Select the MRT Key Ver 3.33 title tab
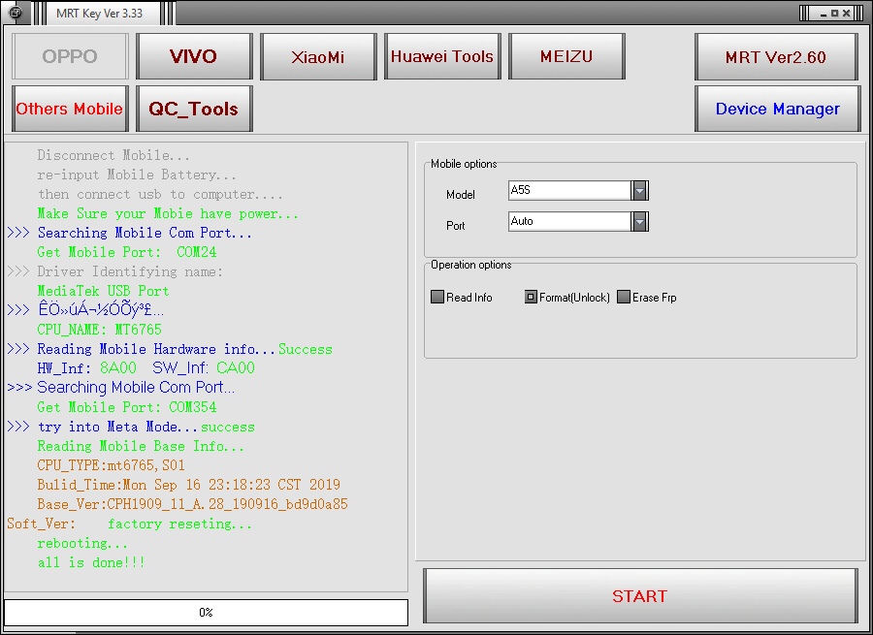Viewport: 873px width, 635px height. pyautogui.click(x=99, y=14)
